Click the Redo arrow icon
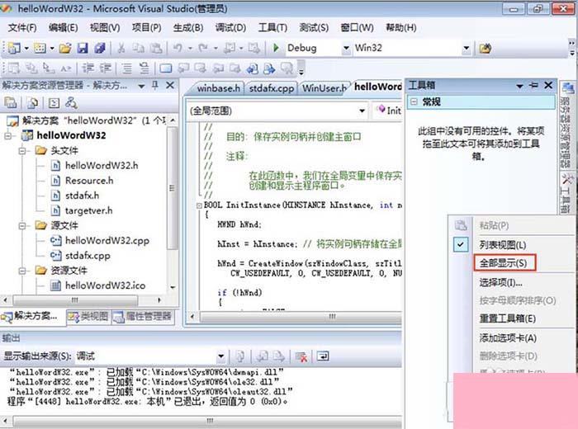 203,48
